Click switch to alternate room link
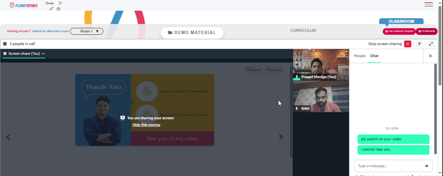Screen dimensions: 443x176 (x=51, y=31)
